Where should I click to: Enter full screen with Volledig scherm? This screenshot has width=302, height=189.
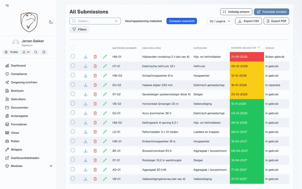tap(236, 12)
